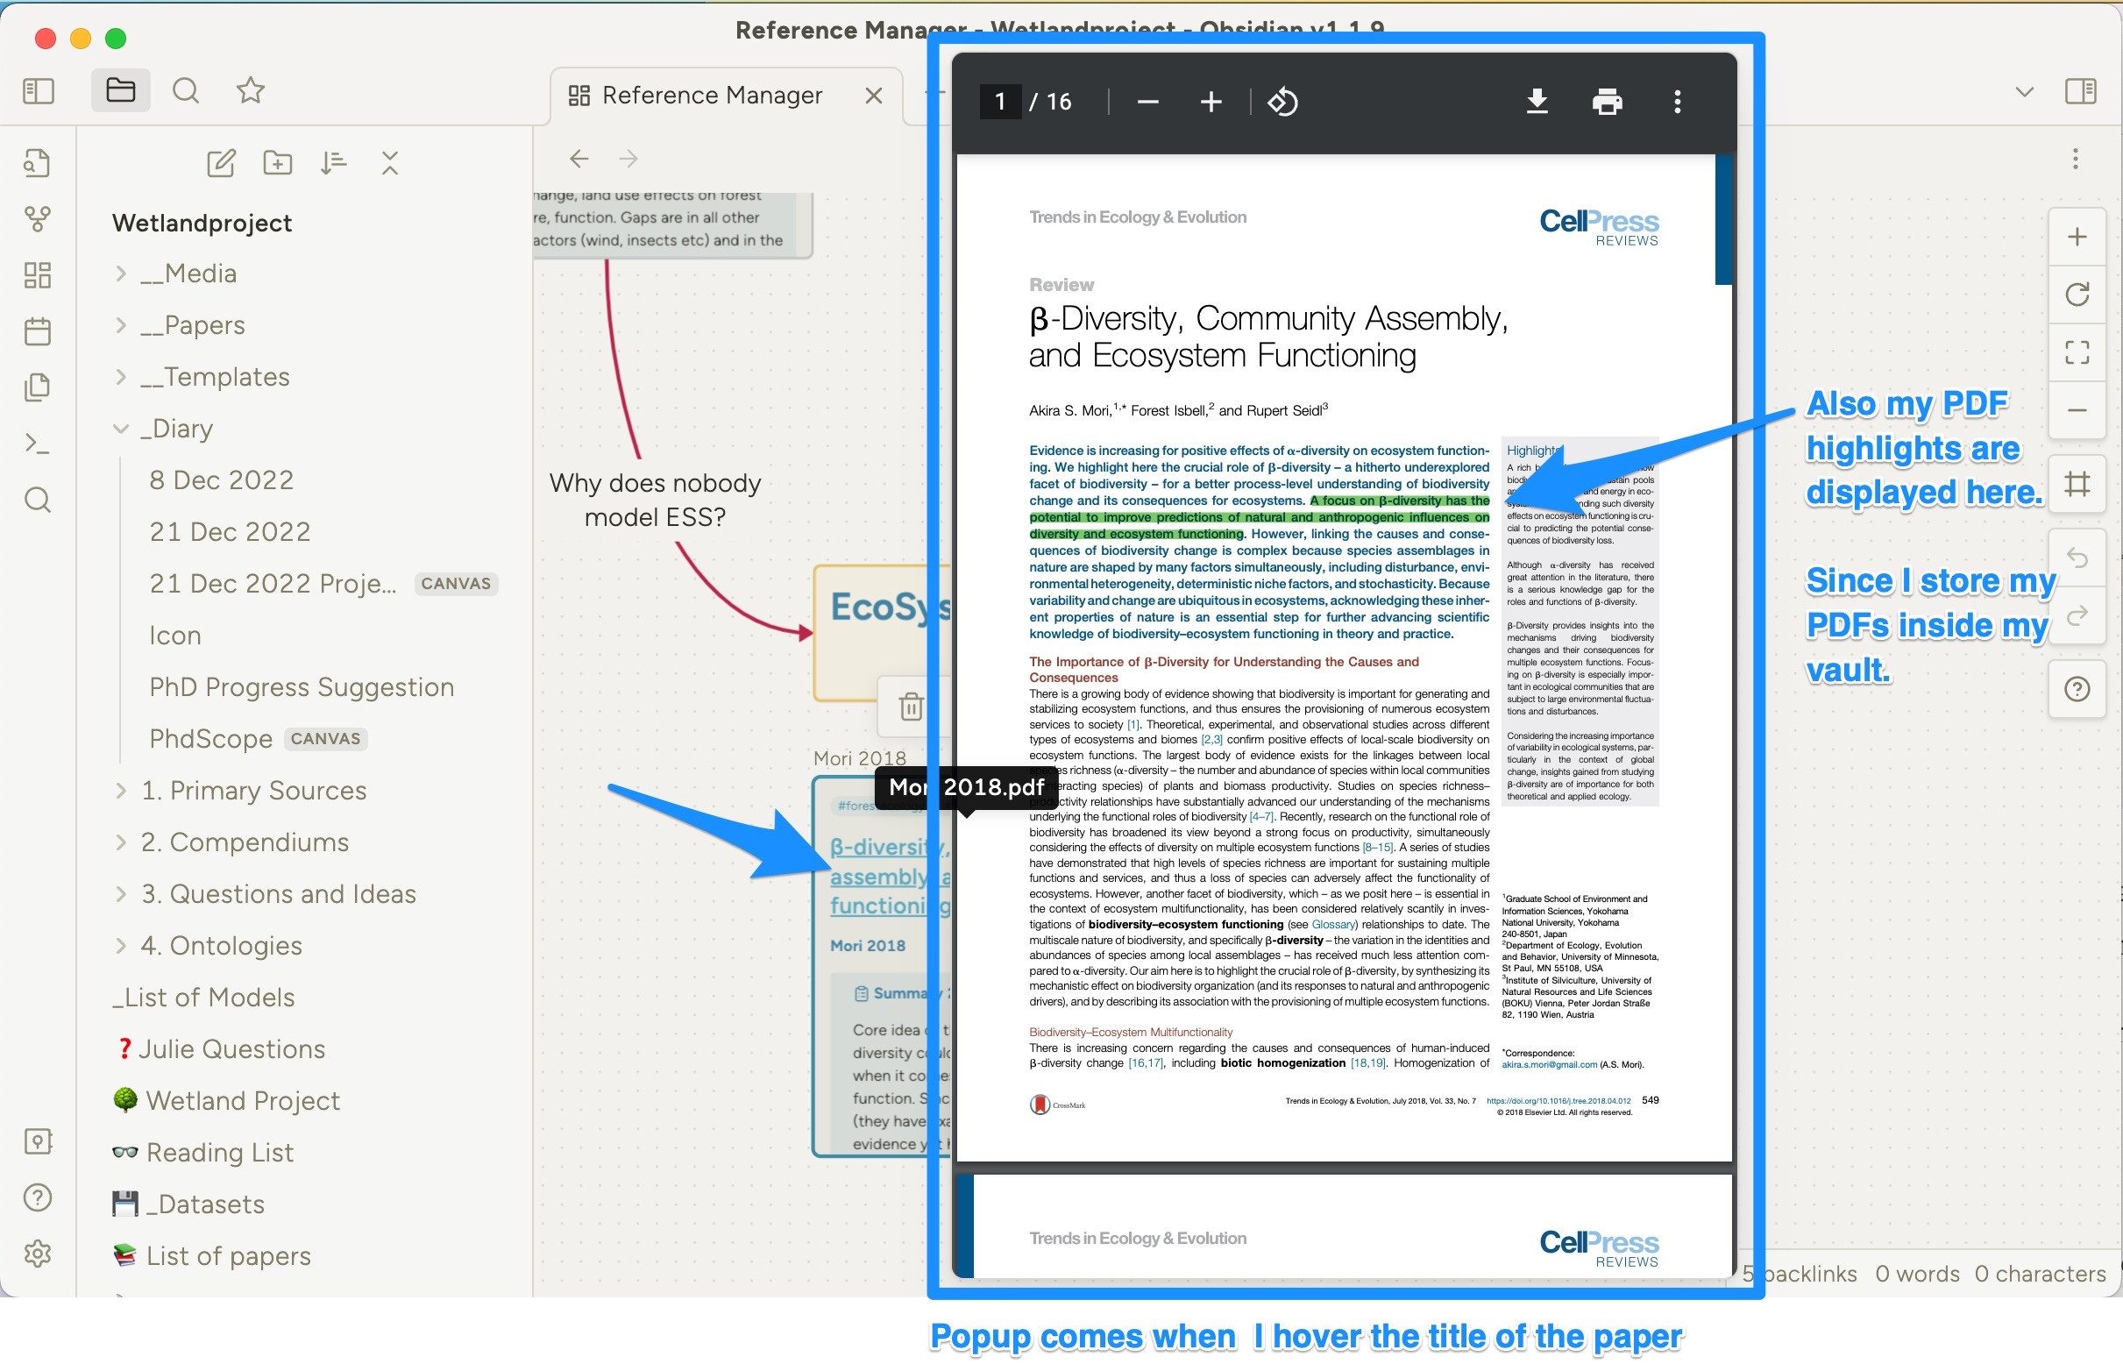This screenshot has height=1364, width=2123.
Task: Toggle the right sidebar
Action: coord(2080,91)
